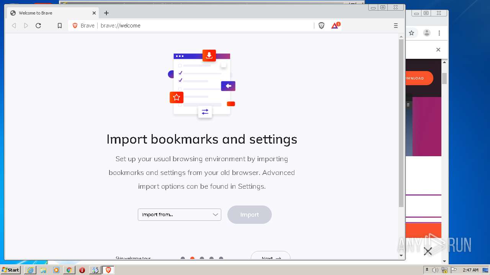Click the network tray icon
490x275 pixels.
444,270
